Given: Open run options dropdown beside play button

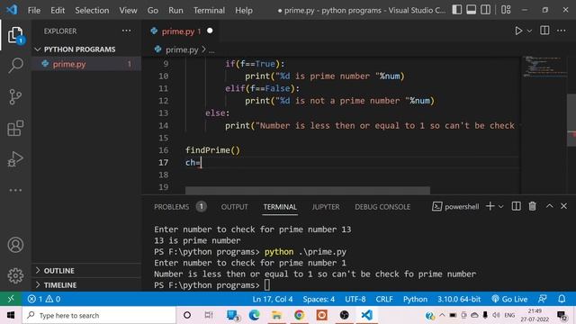Looking at the screenshot, I should click(x=529, y=31).
